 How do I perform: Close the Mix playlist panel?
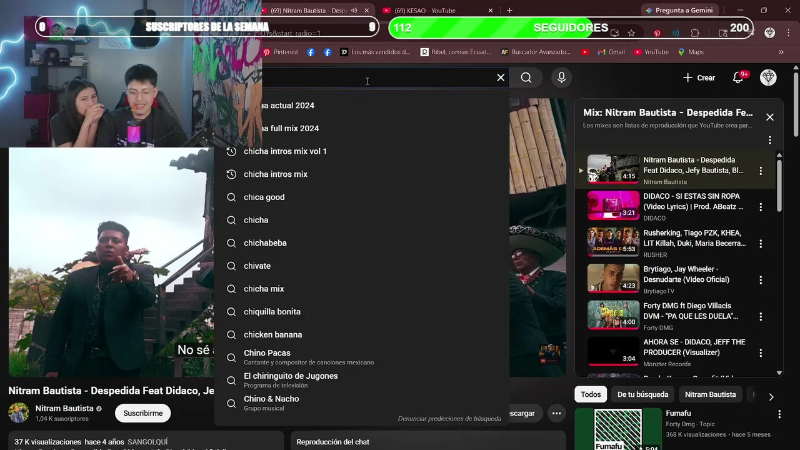770,117
